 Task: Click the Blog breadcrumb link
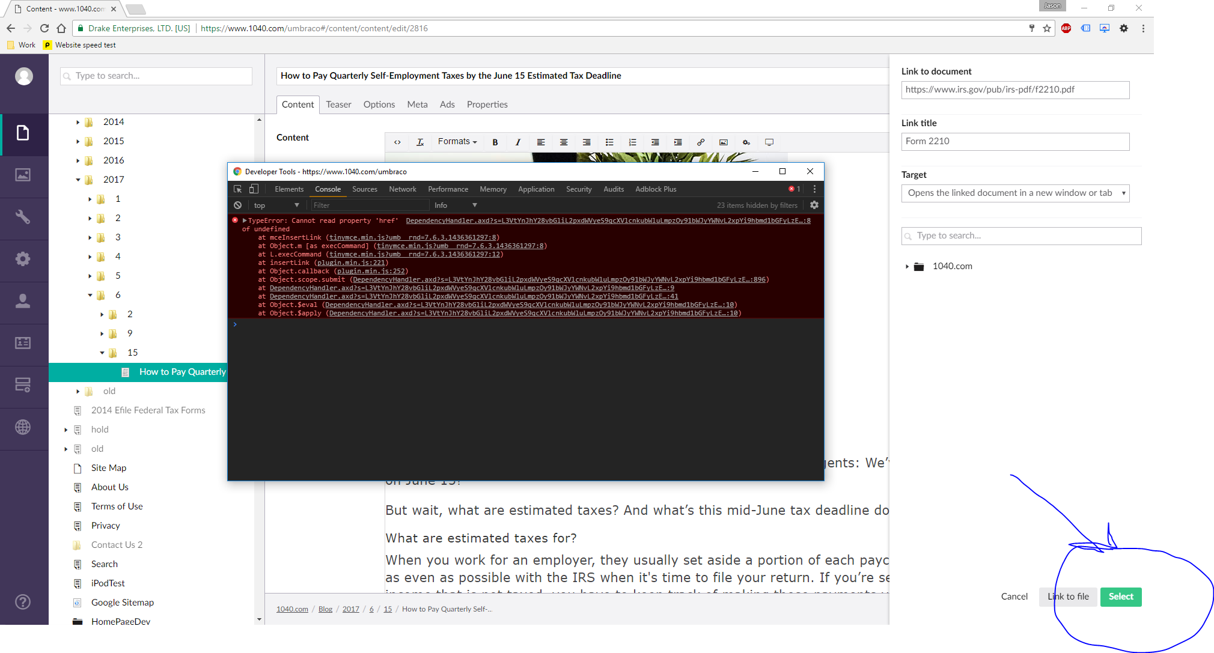coord(325,609)
